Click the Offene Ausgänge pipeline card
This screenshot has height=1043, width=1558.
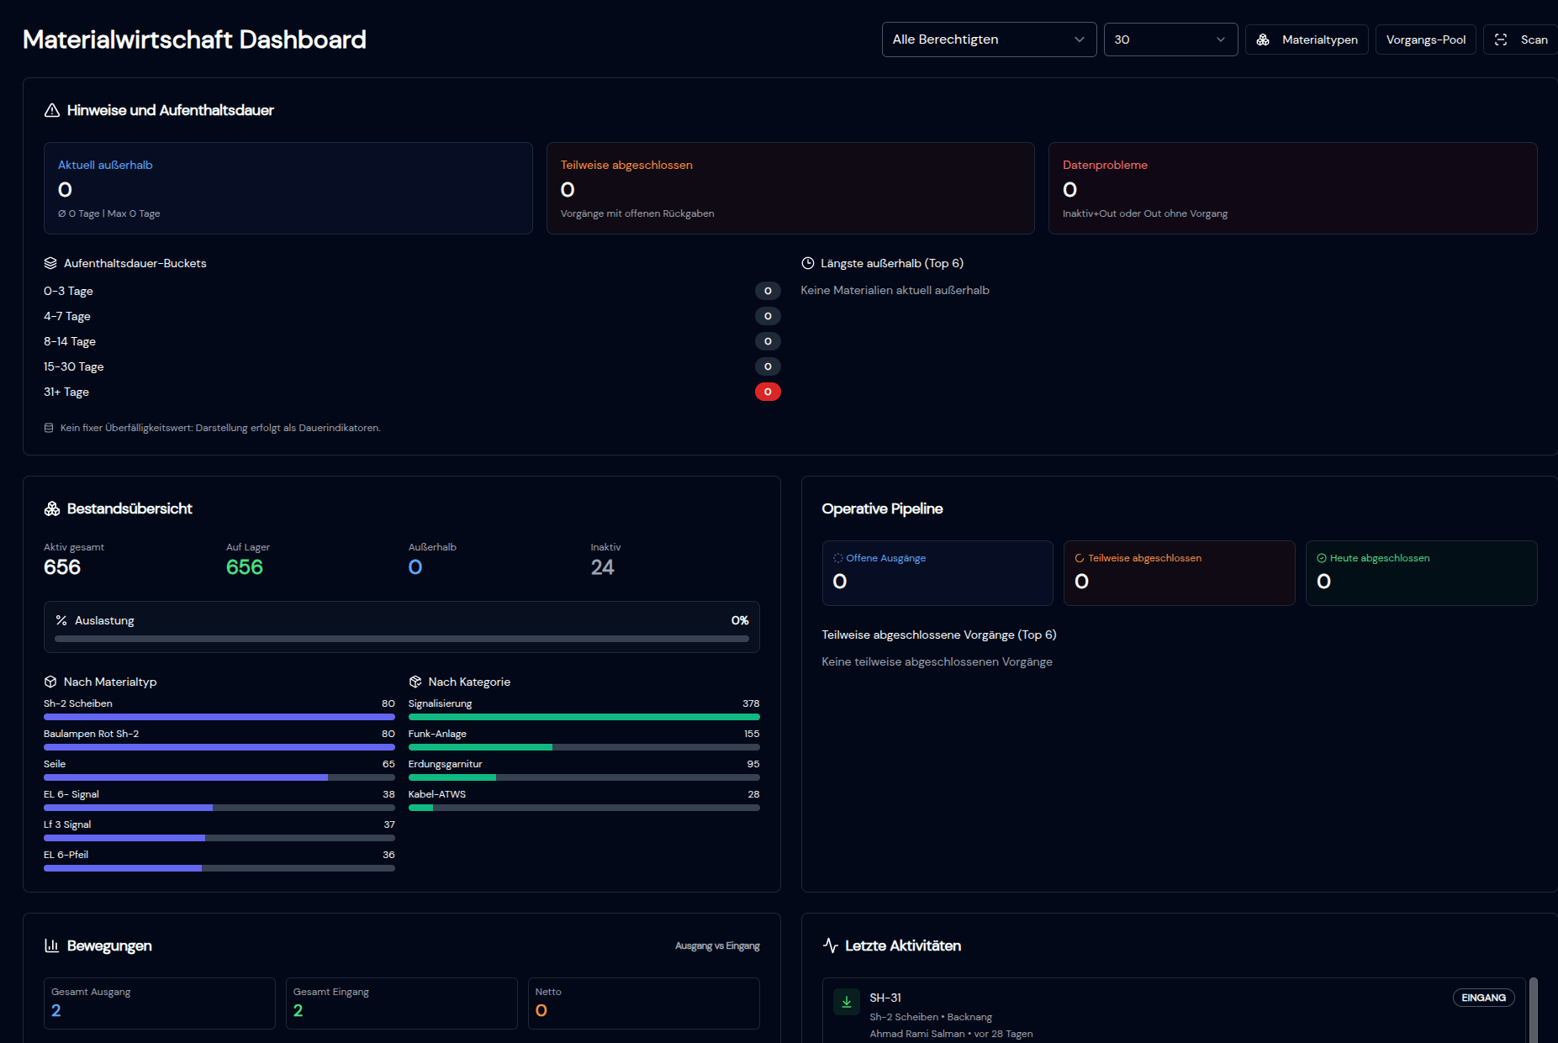(x=937, y=573)
